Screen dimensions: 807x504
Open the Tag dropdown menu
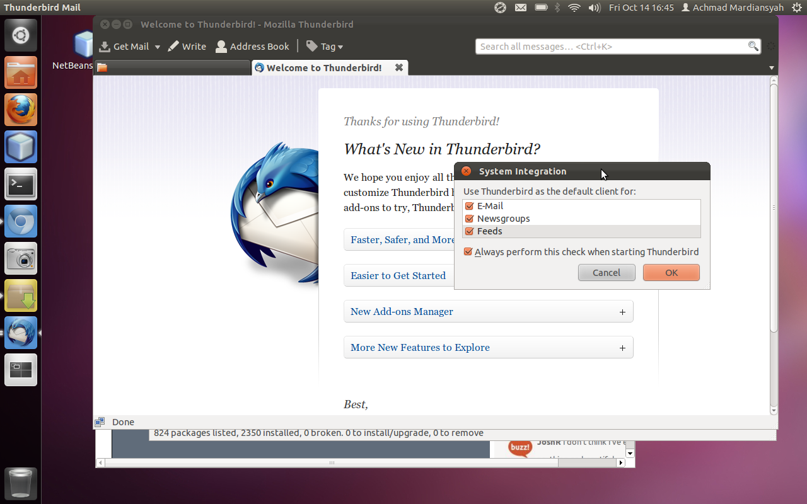tap(325, 47)
